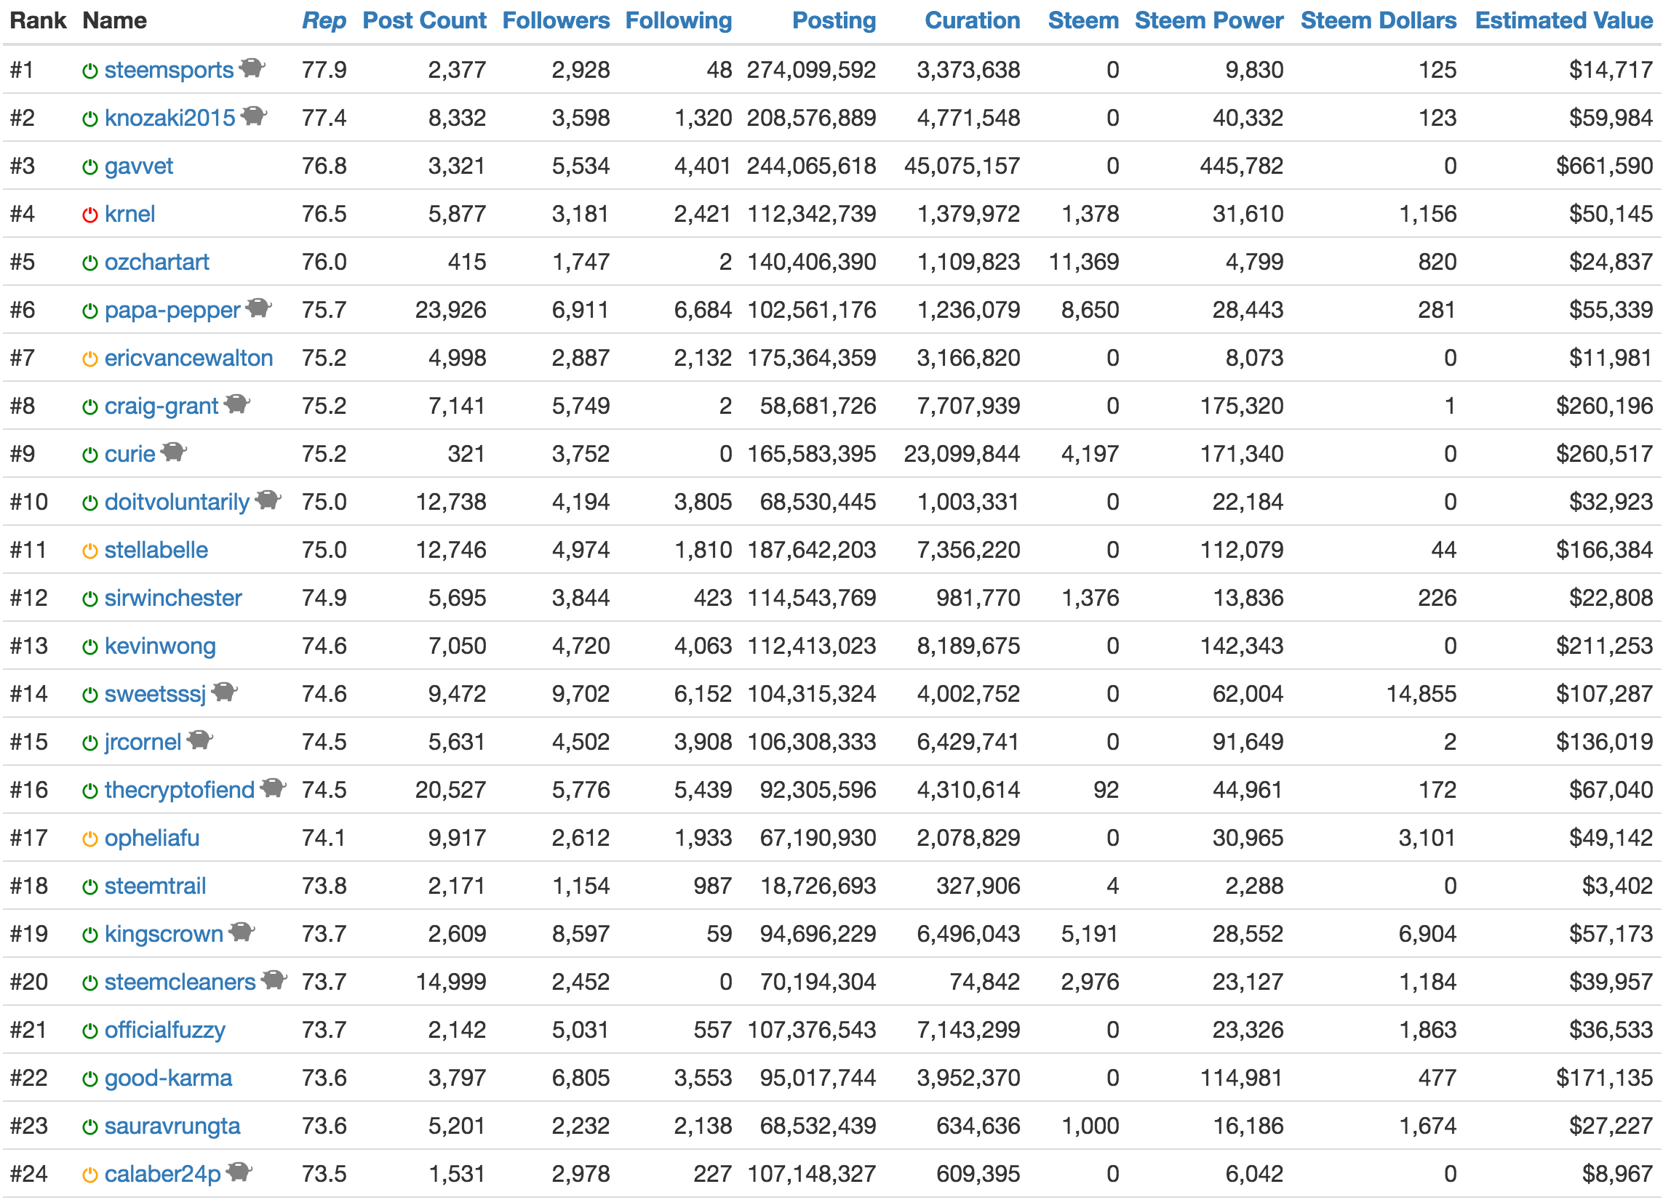Click the whale badge next to craig-grant

pos(237,404)
